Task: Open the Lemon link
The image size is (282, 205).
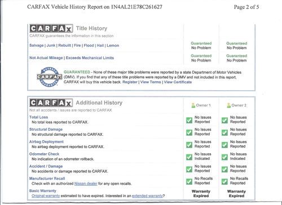Action: click(x=113, y=46)
